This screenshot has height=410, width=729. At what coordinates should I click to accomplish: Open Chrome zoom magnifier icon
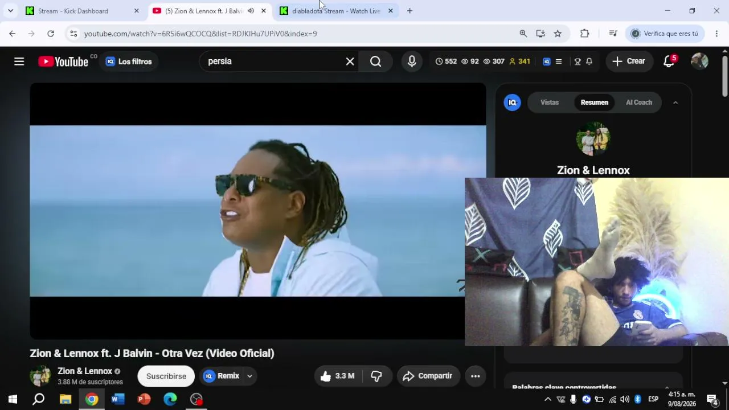pyautogui.click(x=523, y=34)
